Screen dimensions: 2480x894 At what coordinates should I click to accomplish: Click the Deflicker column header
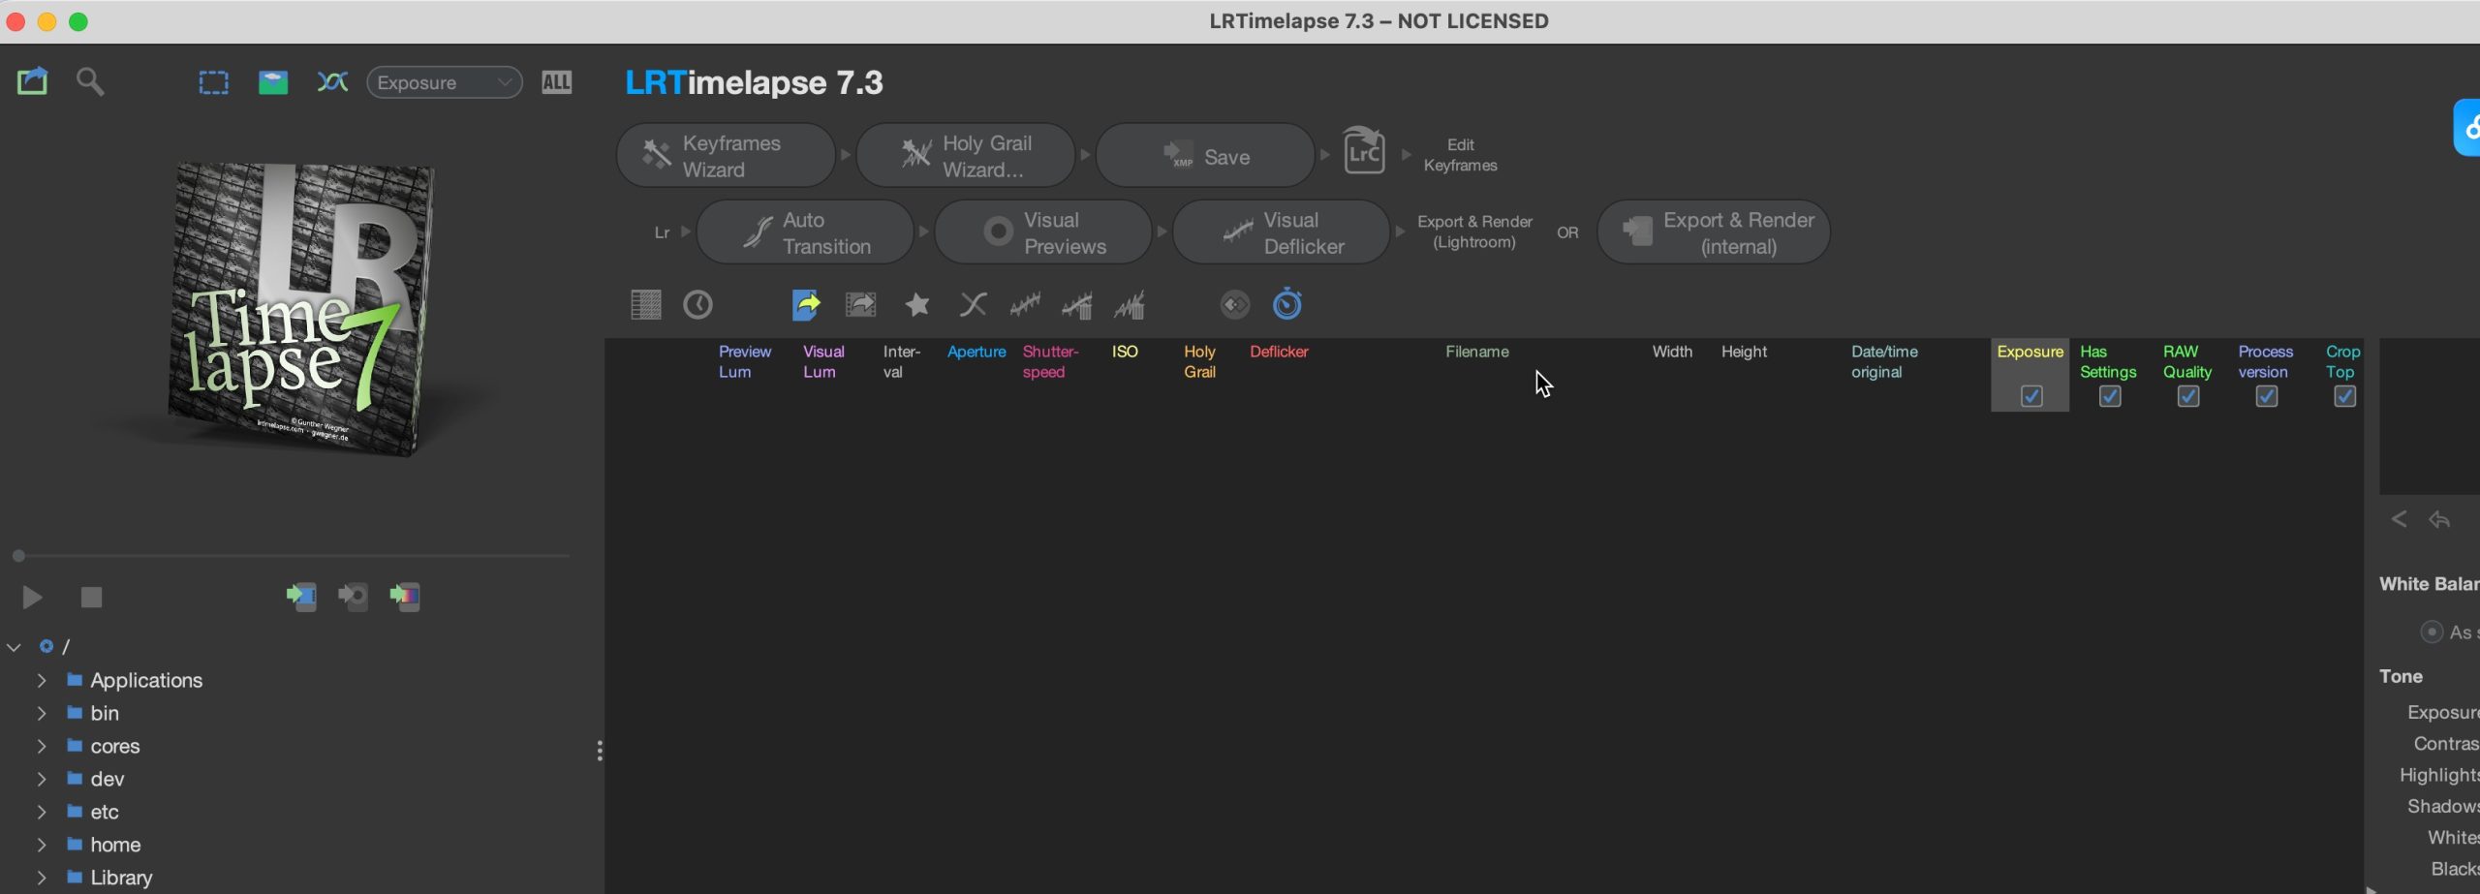pyautogui.click(x=1279, y=352)
